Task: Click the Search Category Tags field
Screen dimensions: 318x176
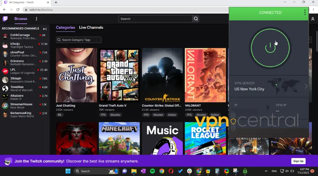Action: (79, 40)
